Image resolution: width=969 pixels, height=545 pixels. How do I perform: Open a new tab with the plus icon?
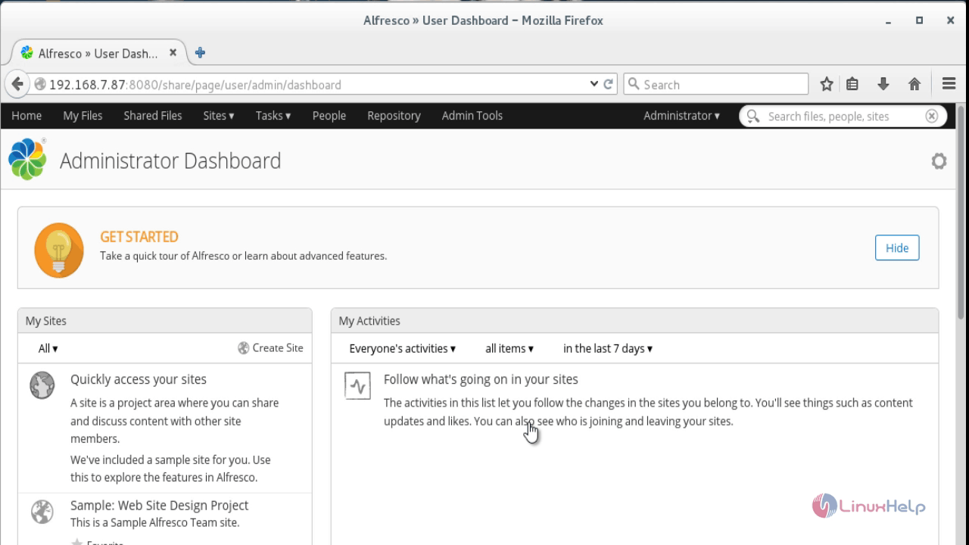[x=200, y=53]
